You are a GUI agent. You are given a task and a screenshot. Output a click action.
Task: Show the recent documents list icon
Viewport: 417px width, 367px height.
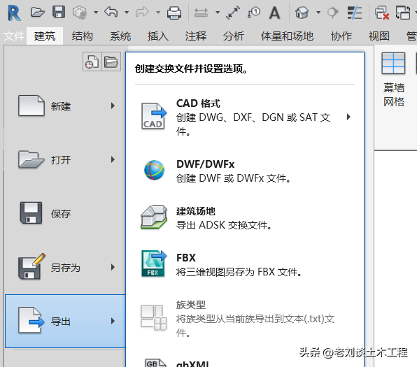click(92, 62)
